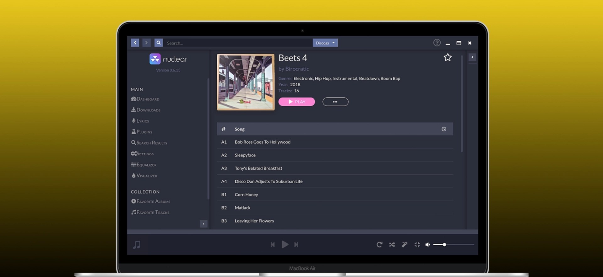Open the help question mark icon
Image resolution: width=603 pixels, height=277 pixels.
pos(437,43)
